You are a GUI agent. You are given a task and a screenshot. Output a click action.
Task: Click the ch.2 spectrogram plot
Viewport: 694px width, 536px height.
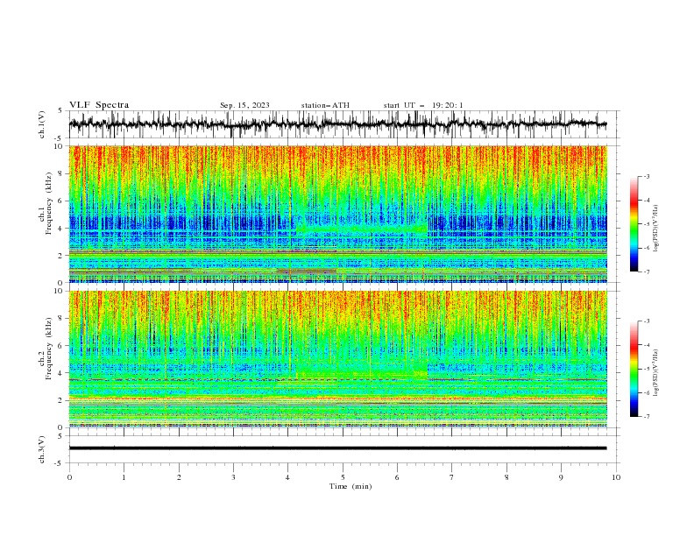coord(338,359)
